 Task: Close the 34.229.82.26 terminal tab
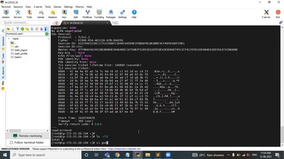107,23
